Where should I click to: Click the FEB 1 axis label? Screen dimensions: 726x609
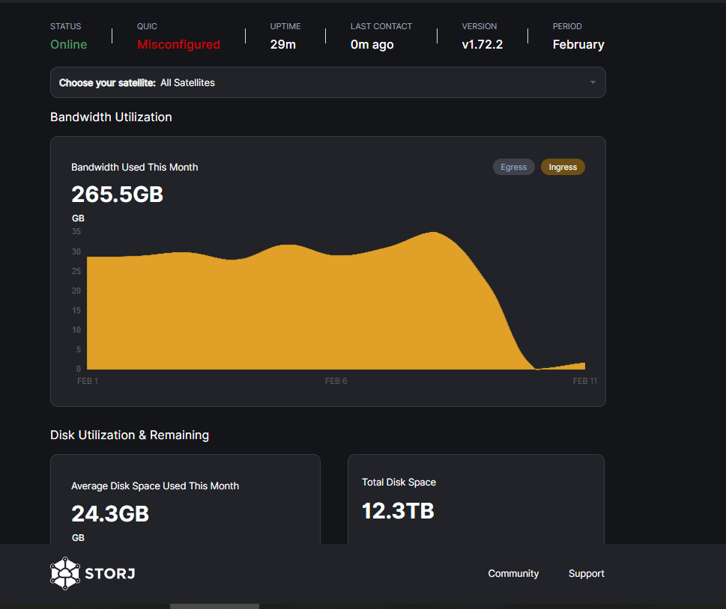coord(88,381)
